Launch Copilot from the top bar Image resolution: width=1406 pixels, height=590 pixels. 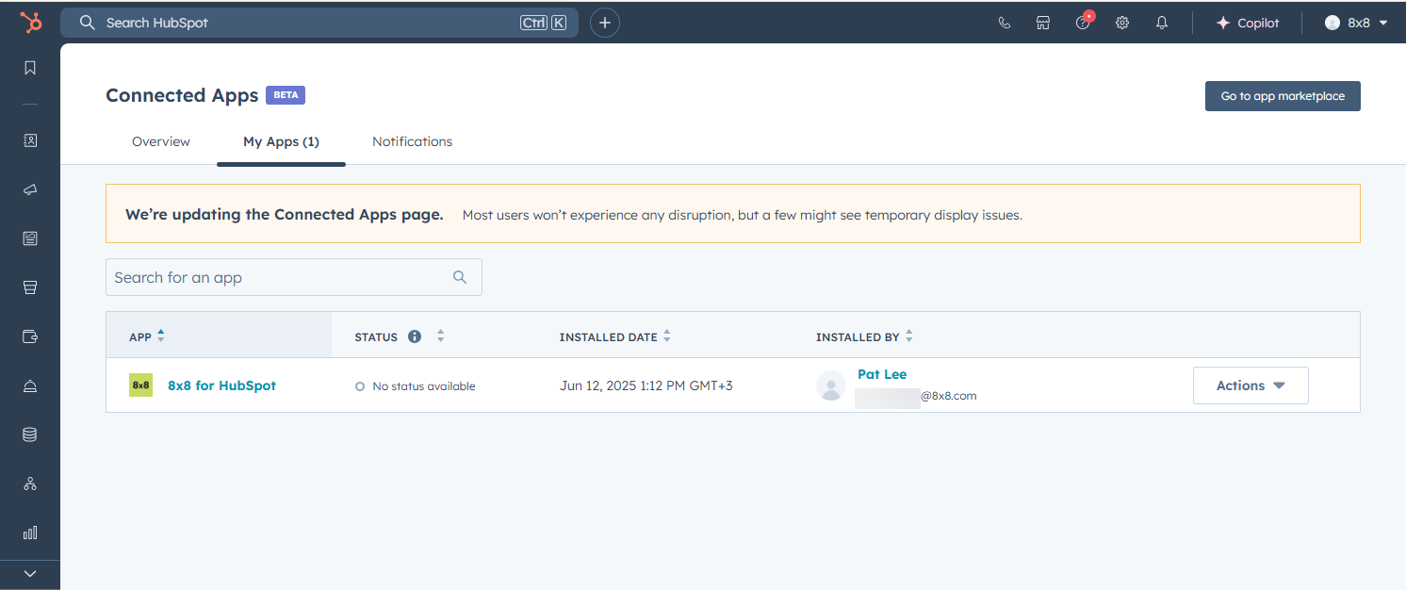1248,23
